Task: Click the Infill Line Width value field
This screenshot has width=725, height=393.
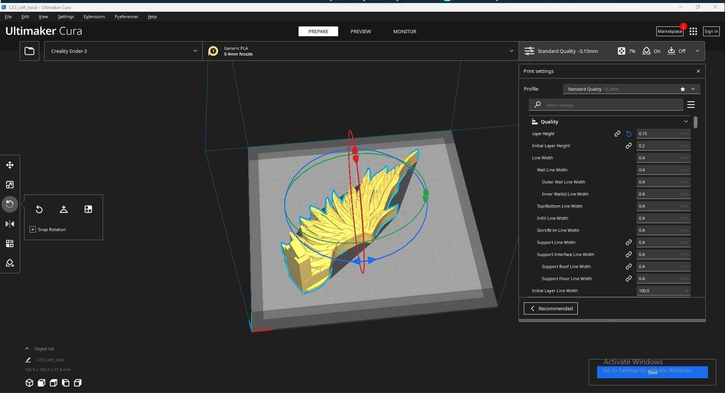Action: coord(663,218)
